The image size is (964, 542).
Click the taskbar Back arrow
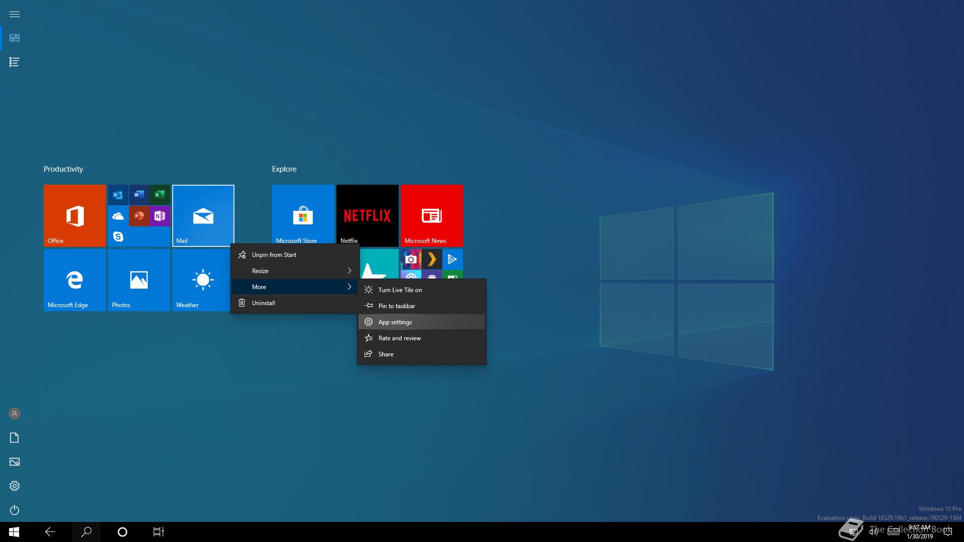tap(50, 532)
